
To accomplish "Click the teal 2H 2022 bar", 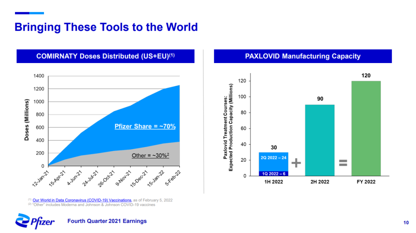I will [320, 140].
